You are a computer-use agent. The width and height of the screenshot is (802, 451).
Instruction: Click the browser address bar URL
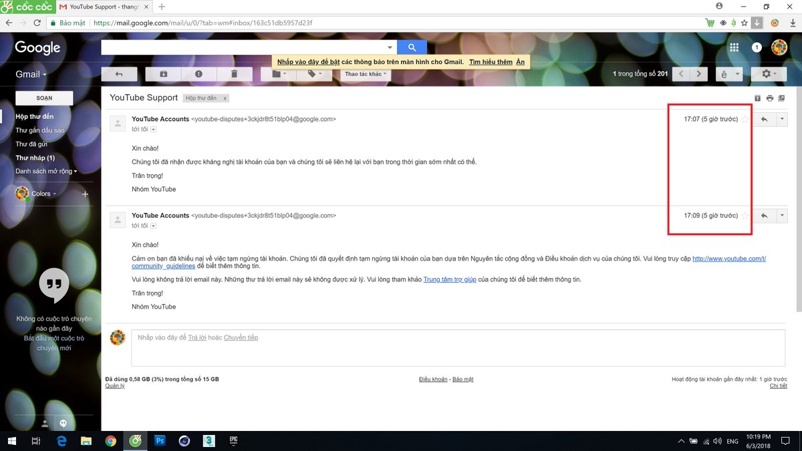(x=203, y=22)
